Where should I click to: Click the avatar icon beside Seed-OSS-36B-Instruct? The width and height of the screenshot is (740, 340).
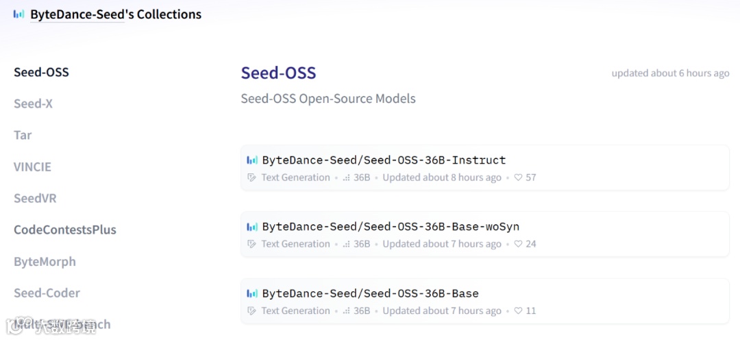[x=252, y=160]
